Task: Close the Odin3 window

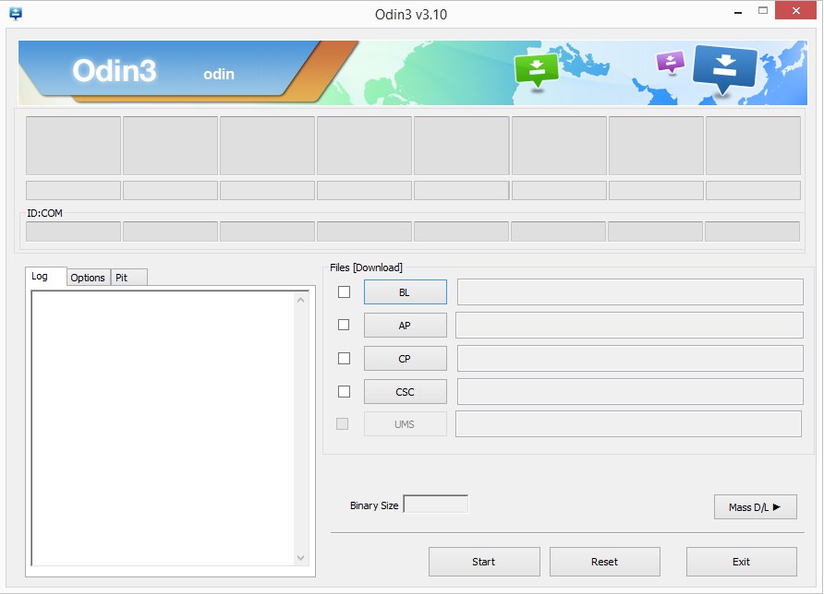Action: 795,10
